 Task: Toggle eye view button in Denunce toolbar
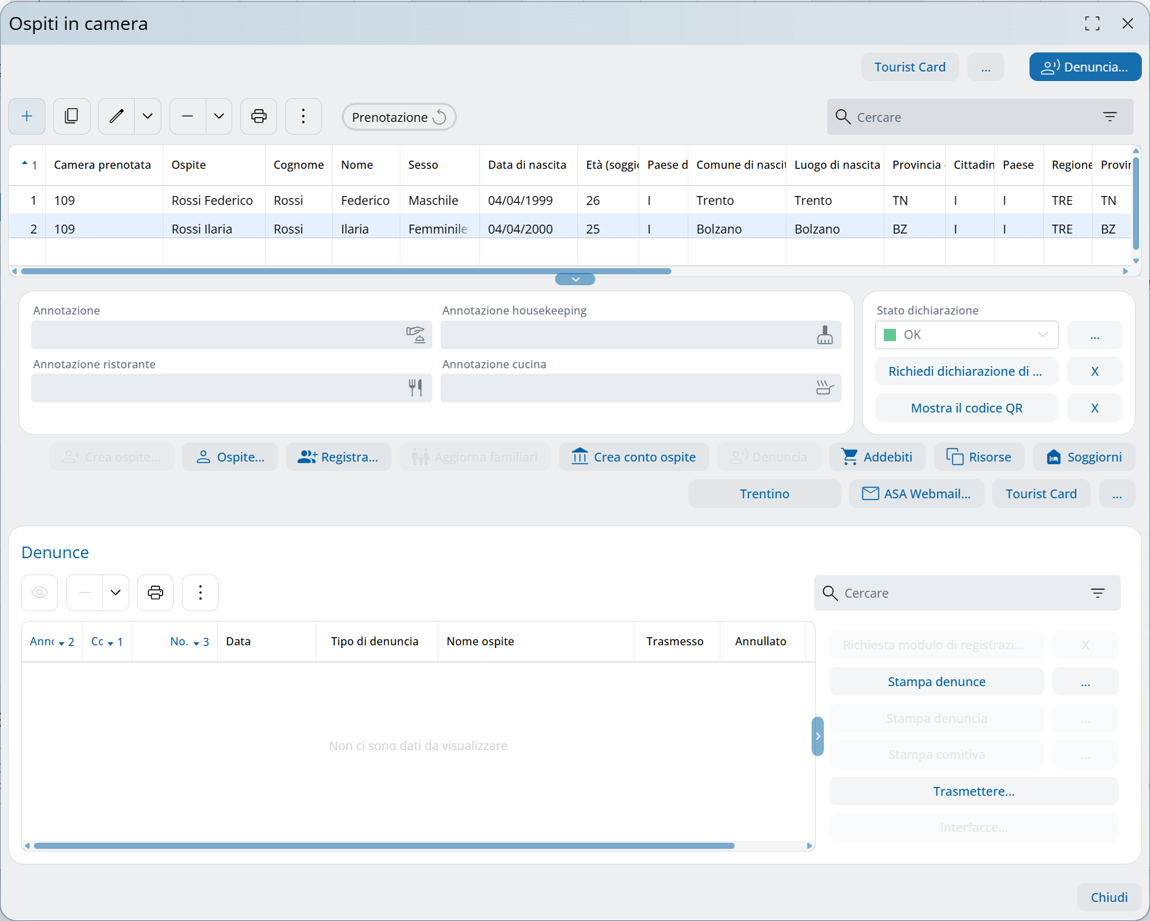40,592
